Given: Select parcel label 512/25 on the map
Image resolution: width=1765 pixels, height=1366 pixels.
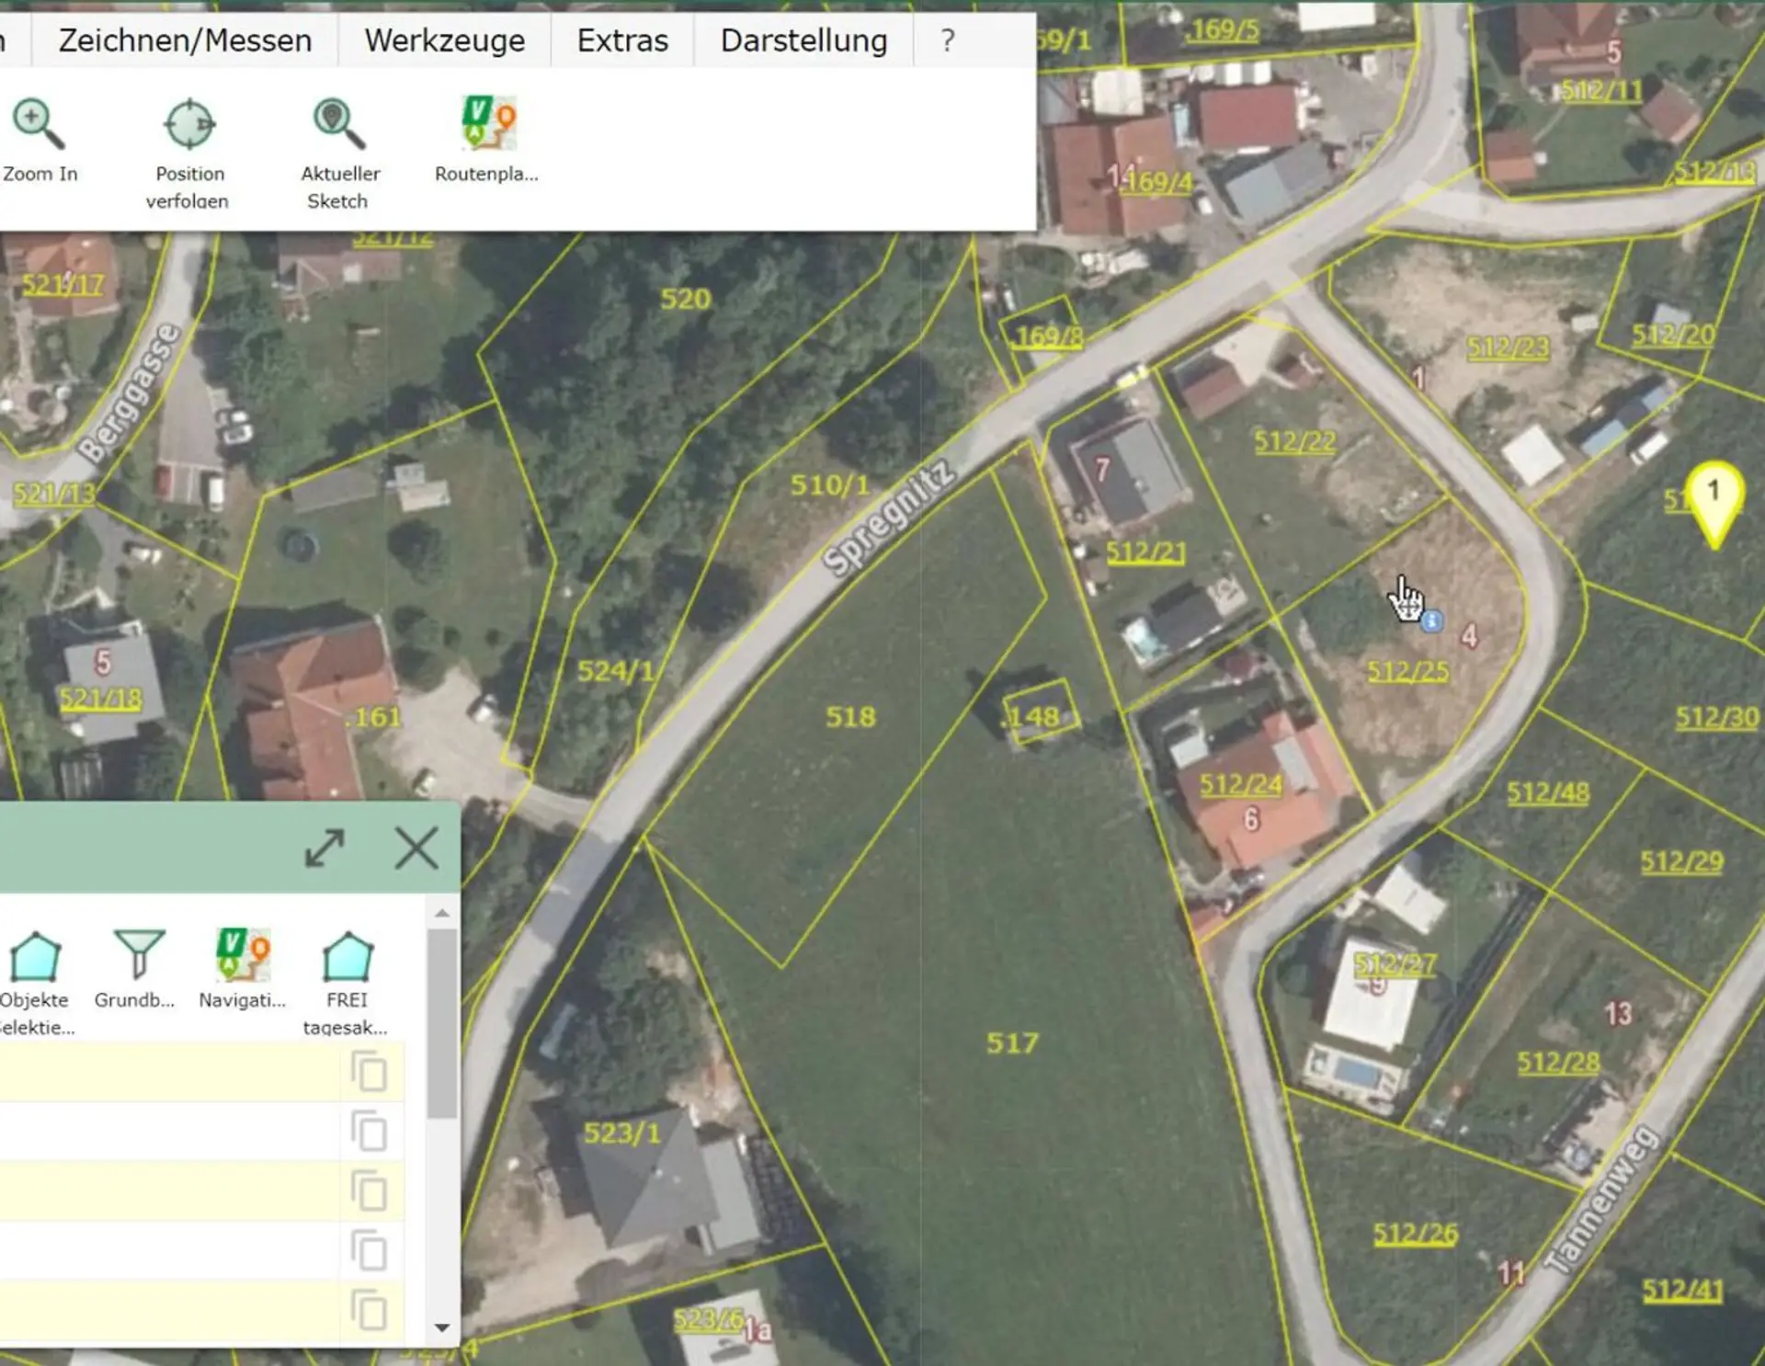Looking at the screenshot, I should pos(1407,672).
